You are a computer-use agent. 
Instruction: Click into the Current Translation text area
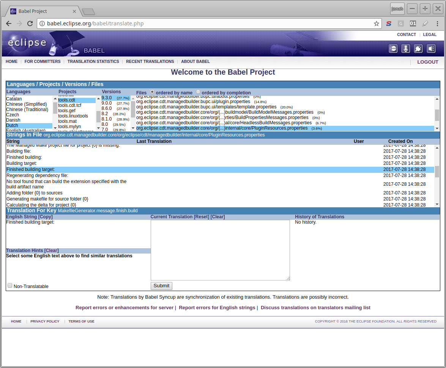click(x=220, y=250)
